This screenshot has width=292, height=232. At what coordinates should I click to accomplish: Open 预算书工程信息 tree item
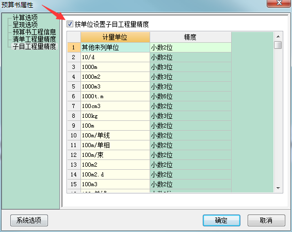[34, 32]
